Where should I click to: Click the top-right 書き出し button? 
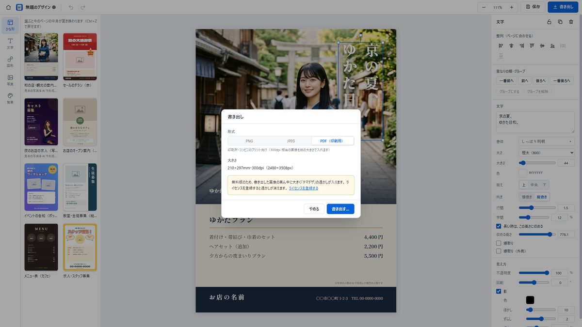tap(563, 7)
